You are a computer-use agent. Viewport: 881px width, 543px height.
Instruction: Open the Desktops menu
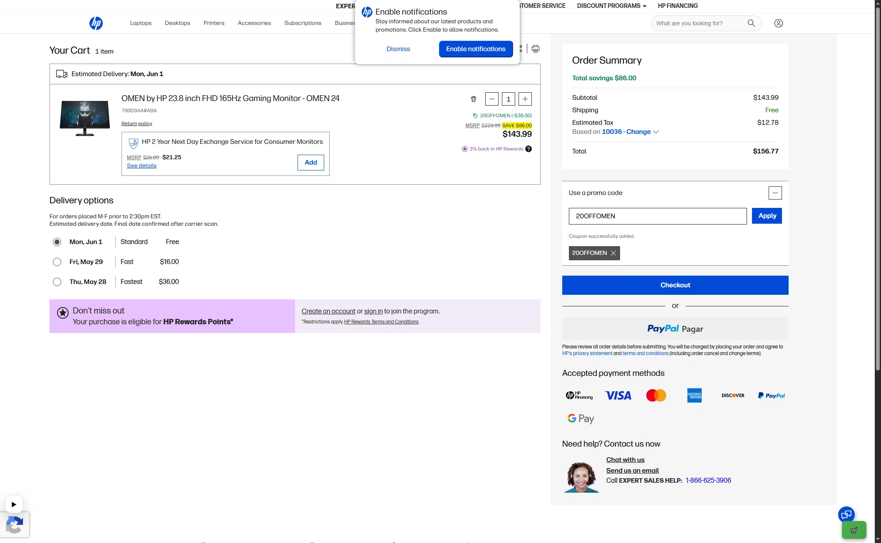177,23
